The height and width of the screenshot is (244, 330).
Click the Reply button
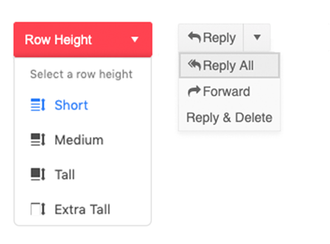coord(211,37)
